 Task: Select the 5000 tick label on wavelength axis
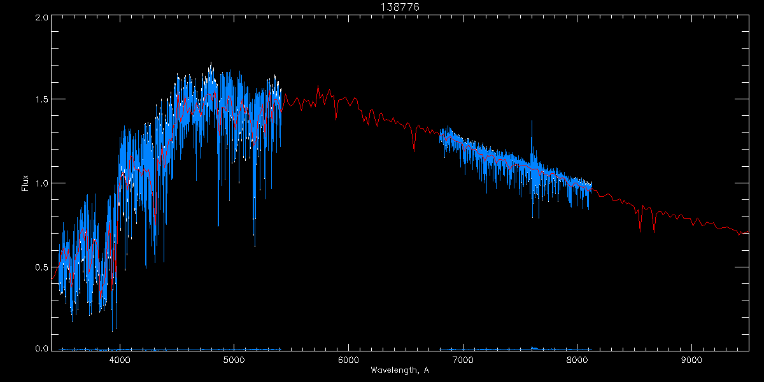point(234,360)
